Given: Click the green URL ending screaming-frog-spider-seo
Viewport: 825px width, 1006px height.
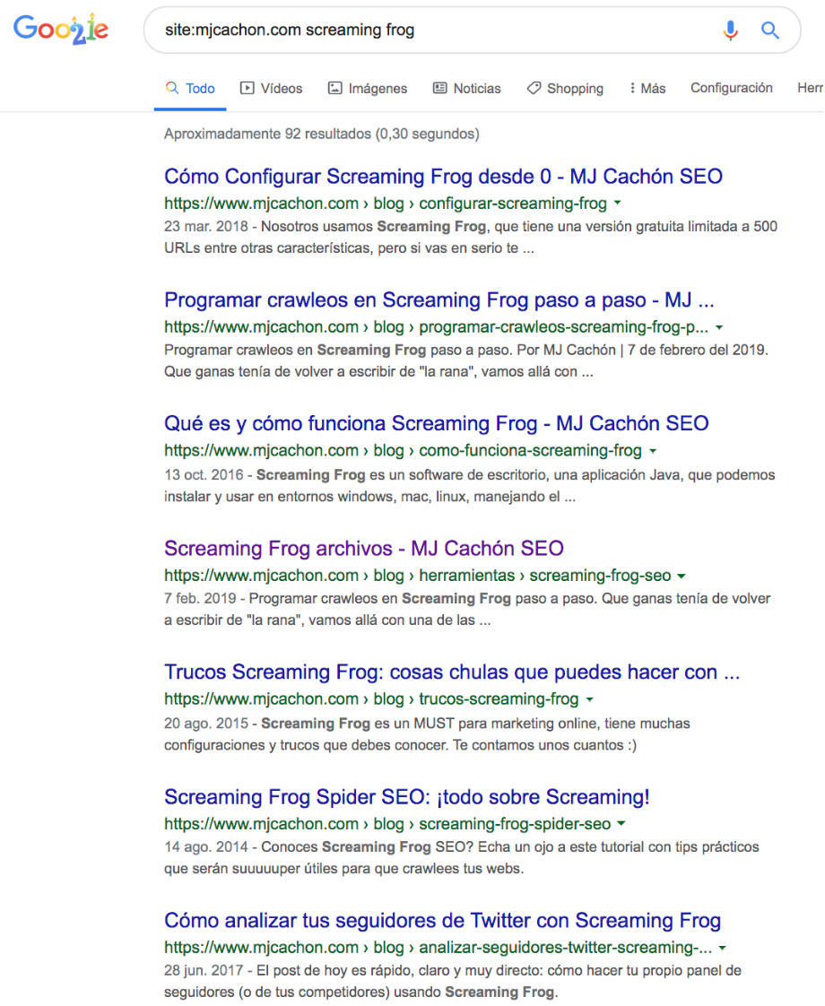Looking at the screenshot, I should (x=387, y=824).
